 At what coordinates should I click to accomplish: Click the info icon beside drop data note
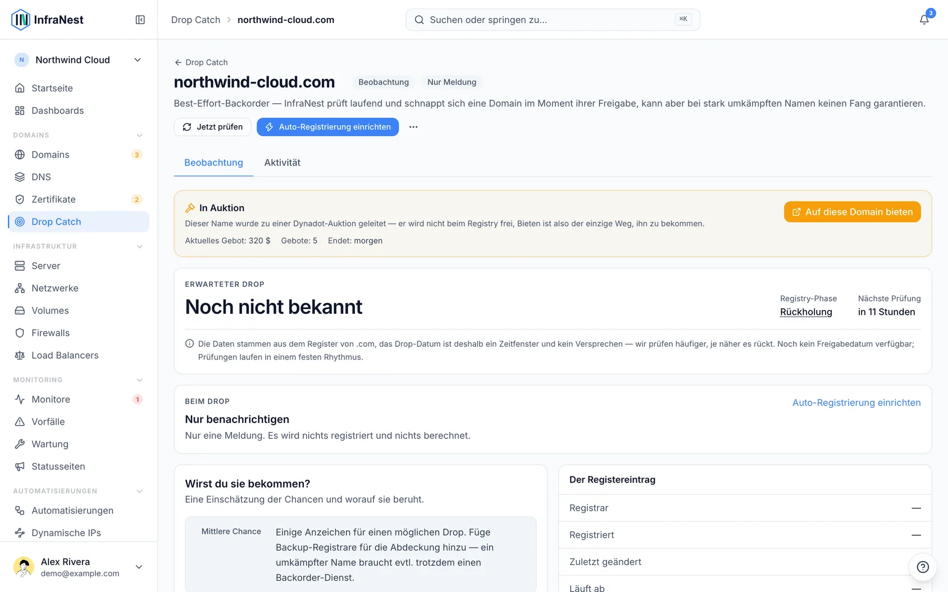click(190, 343)
